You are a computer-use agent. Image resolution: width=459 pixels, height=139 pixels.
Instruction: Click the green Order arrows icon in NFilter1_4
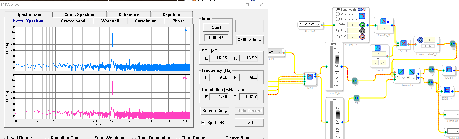tap(362, 24)
